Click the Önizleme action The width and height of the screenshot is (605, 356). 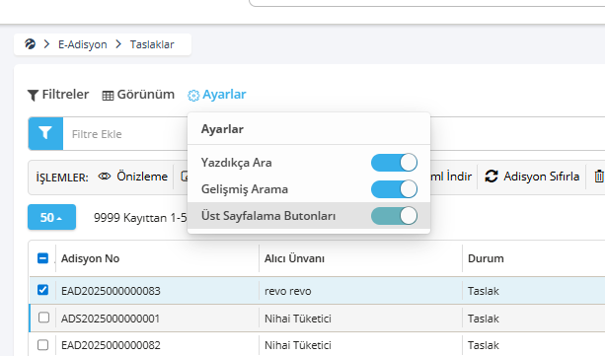132,177
